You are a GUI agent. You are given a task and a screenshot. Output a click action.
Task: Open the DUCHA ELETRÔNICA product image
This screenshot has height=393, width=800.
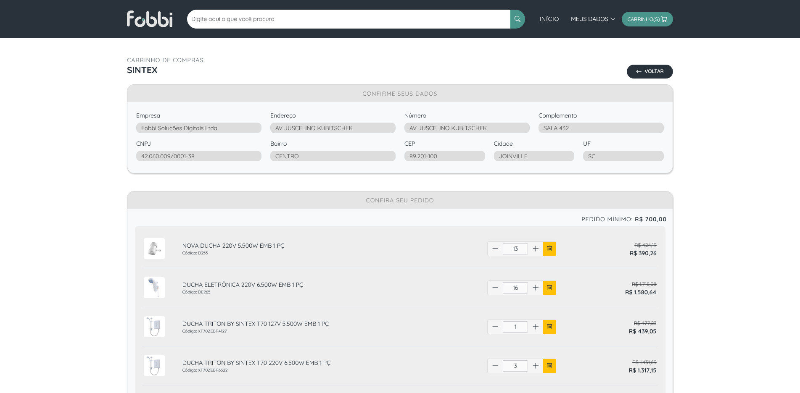tap(154, 288)
